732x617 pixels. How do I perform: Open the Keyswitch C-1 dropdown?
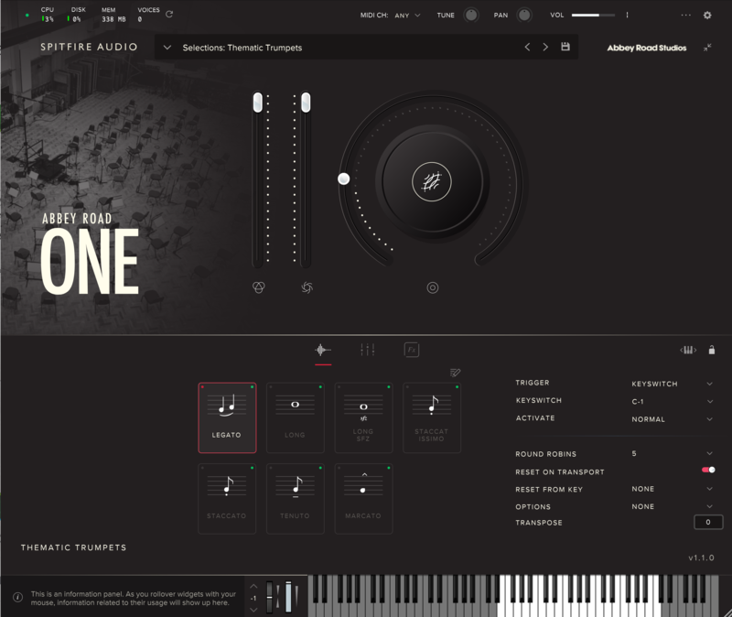click(672, 401)
